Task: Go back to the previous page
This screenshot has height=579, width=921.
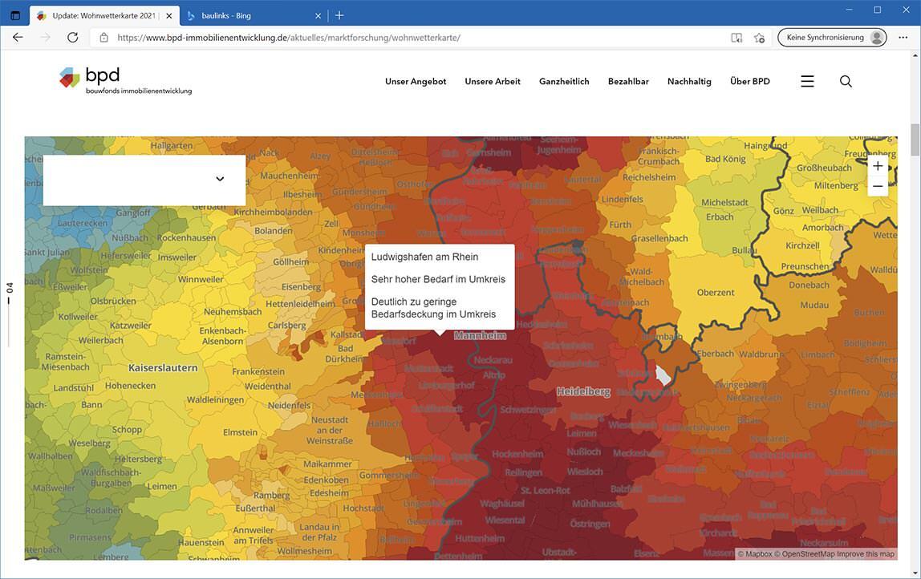Action: (x=18, y=38)
